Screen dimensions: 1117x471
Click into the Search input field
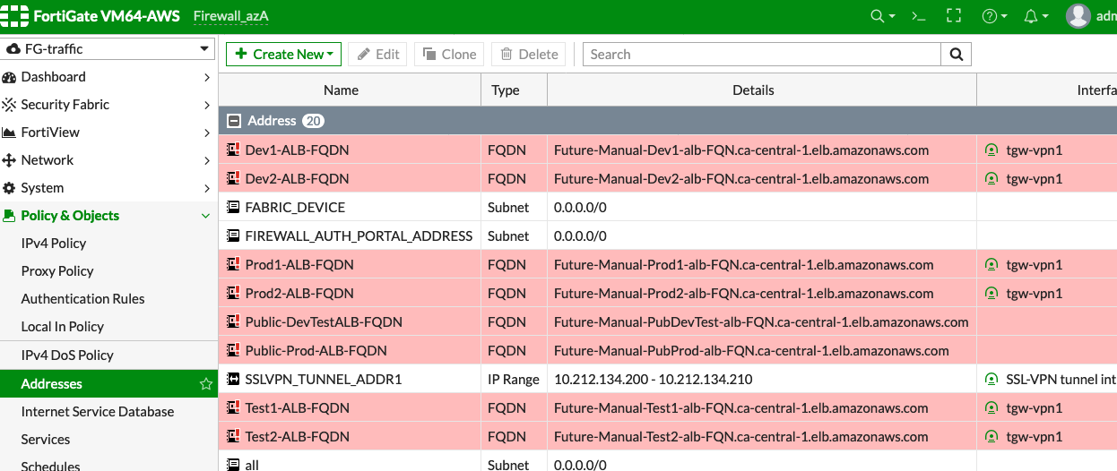762,55
